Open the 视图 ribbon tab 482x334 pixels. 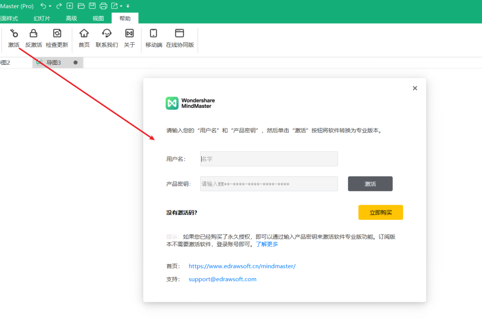coord(98,18)
